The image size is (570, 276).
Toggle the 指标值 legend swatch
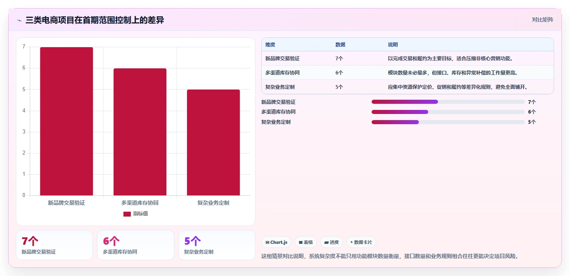point(127,214)
